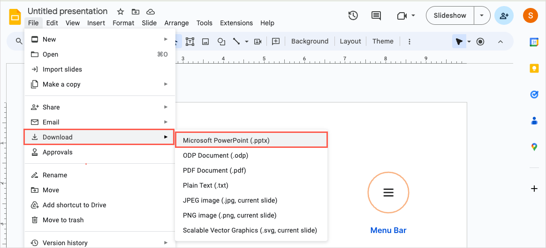Click the move to folder icon beside title

tap(136, 12)
